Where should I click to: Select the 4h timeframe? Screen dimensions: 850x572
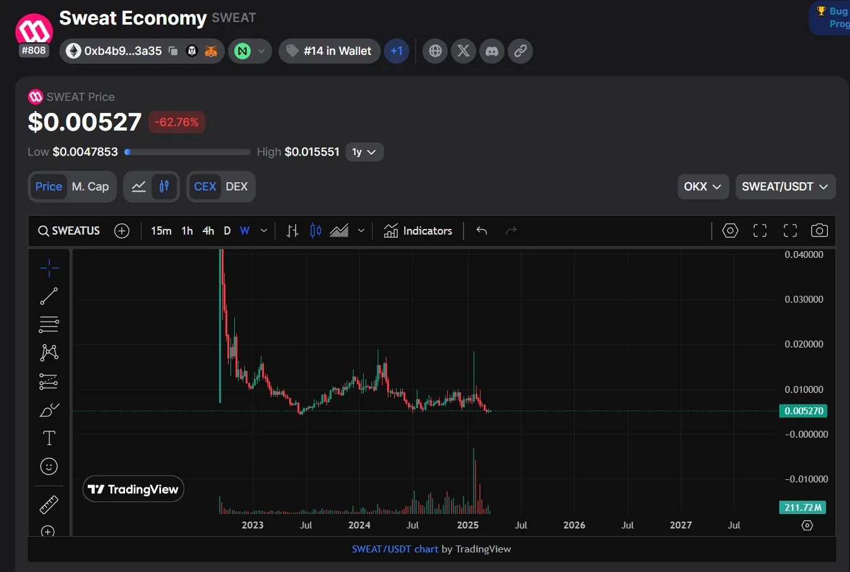pyautogui.click(x=208, y=231)
